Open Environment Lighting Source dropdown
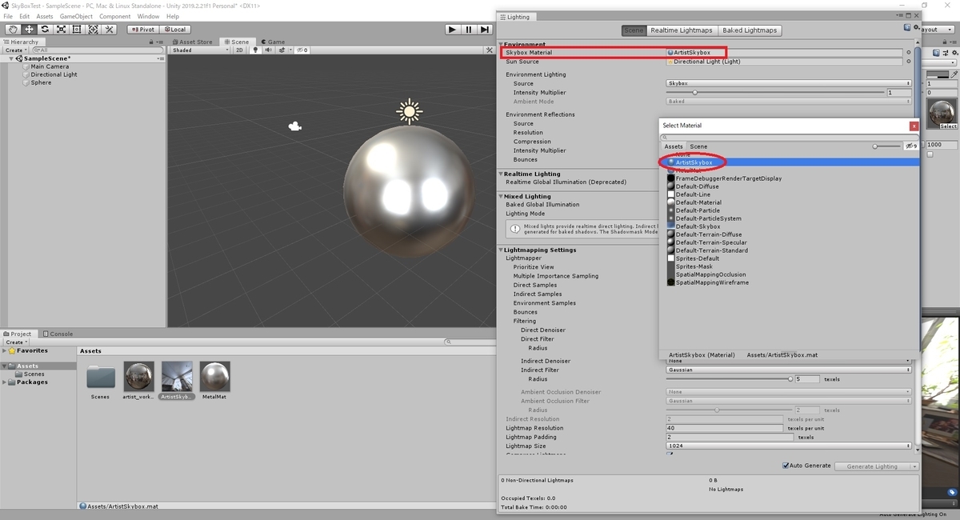 point(789,83)
